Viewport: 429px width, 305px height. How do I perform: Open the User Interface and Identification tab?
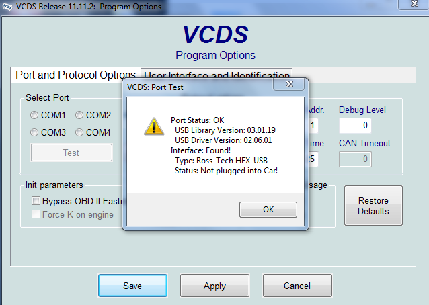217,76
